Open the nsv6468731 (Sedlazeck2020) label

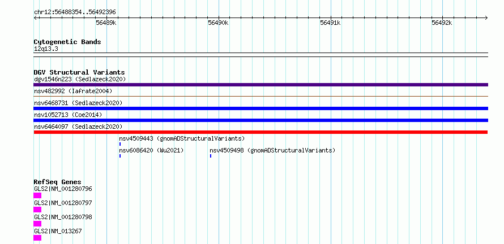click(78, 103)
